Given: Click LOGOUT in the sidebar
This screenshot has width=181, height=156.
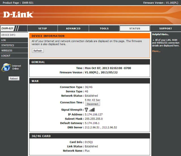Looking at the screenshot, I should tap(6, 56).
